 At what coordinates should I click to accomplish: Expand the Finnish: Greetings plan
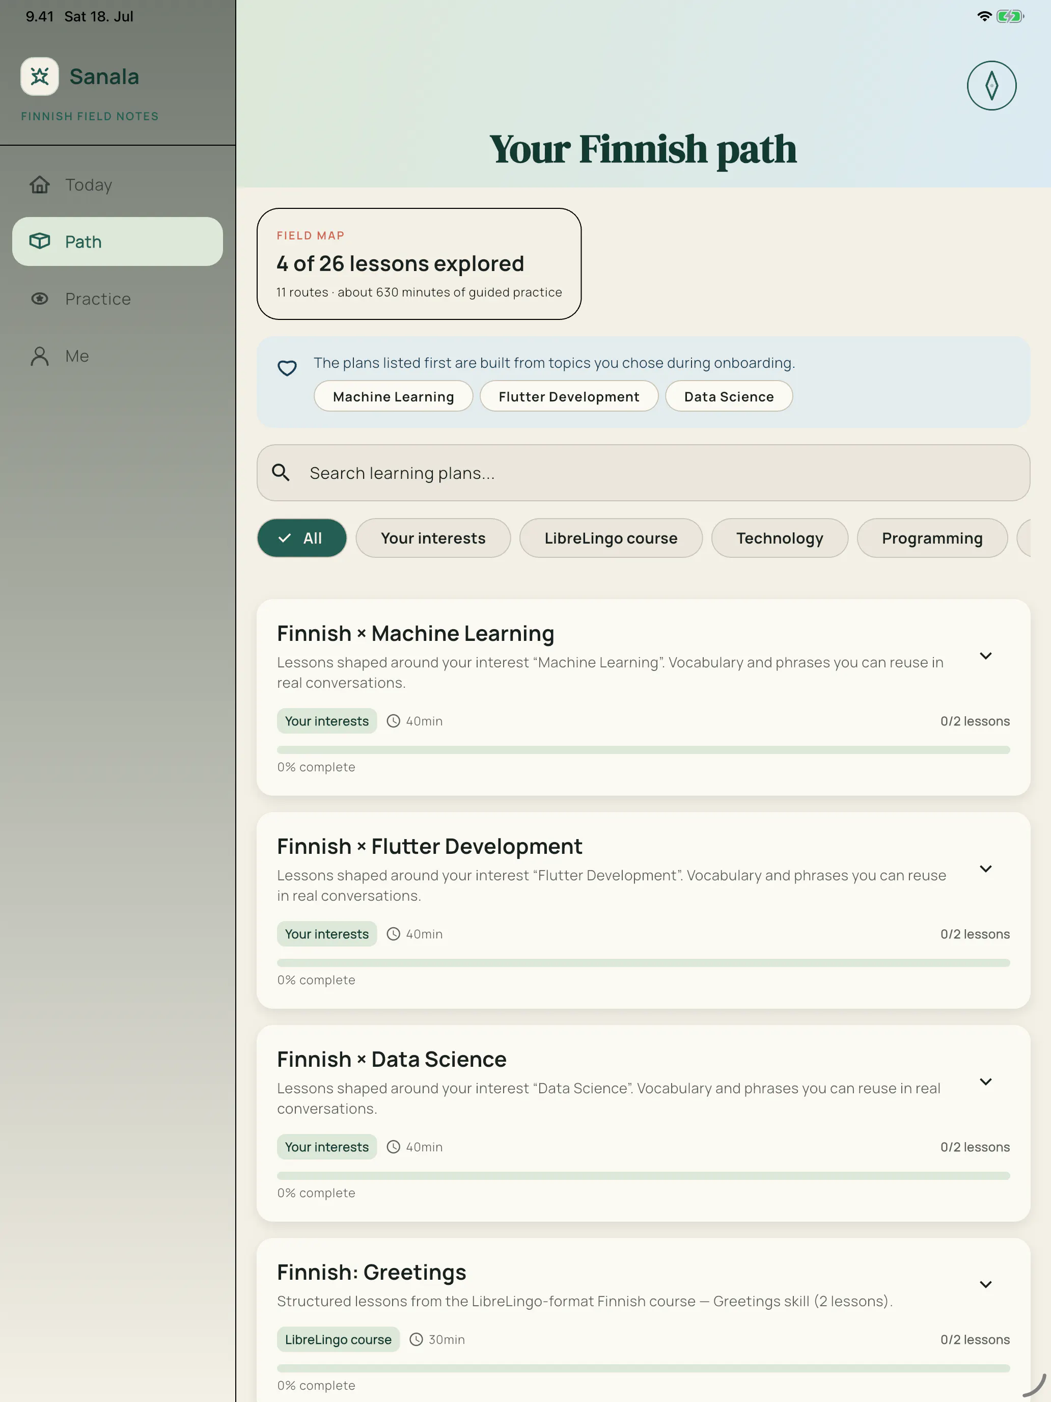985,1285
